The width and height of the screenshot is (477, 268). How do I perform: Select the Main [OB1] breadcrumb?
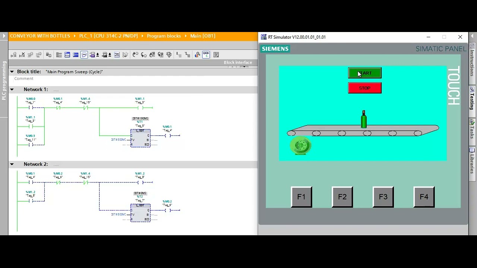tap(203, 36)
